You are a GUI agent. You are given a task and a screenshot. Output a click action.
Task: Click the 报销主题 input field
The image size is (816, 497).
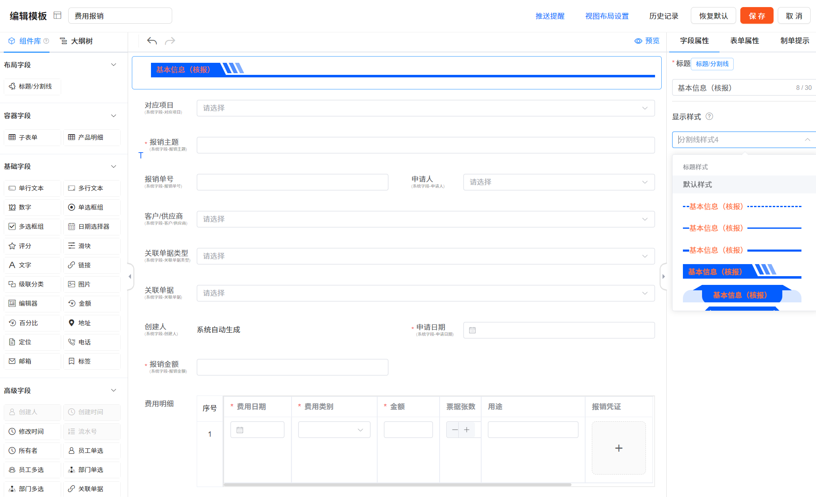tap(425, 145)
